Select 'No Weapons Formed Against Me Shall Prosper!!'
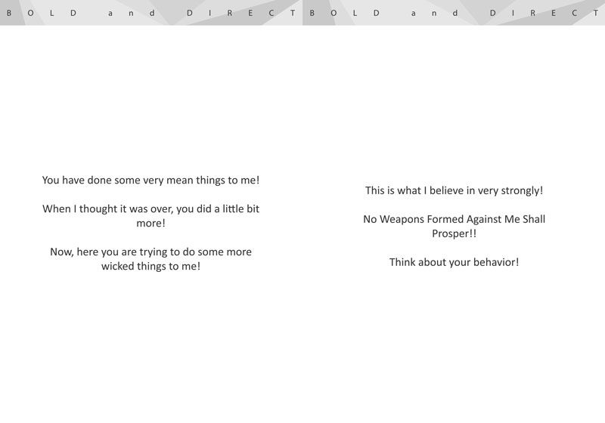The image size is (605, 423). 455,226
